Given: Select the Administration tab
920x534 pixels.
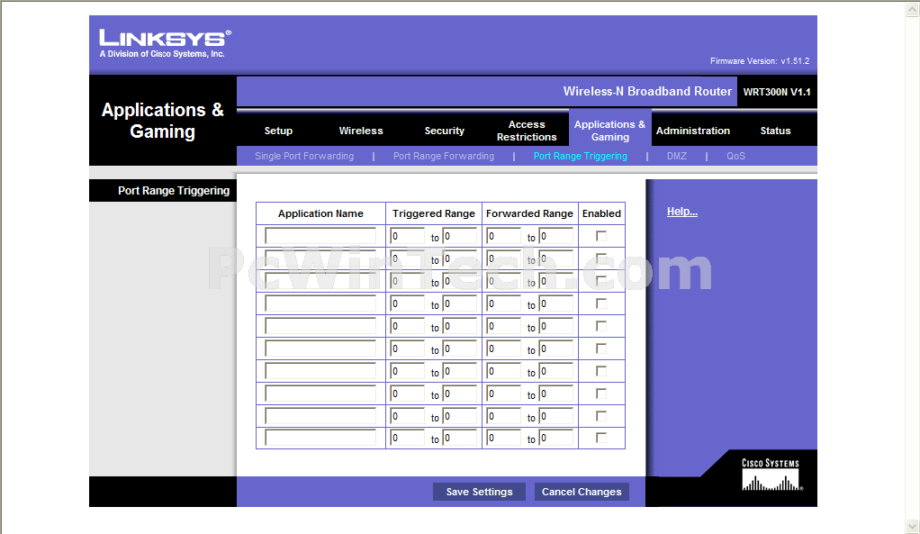Looking at the screenshot, I should [693, 131].
